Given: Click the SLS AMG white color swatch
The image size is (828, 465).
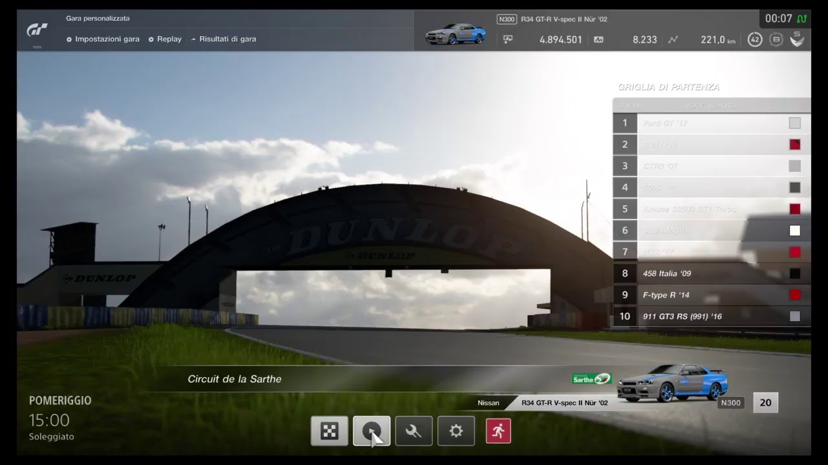Looking at the screenshot, I should coord(795,231).
